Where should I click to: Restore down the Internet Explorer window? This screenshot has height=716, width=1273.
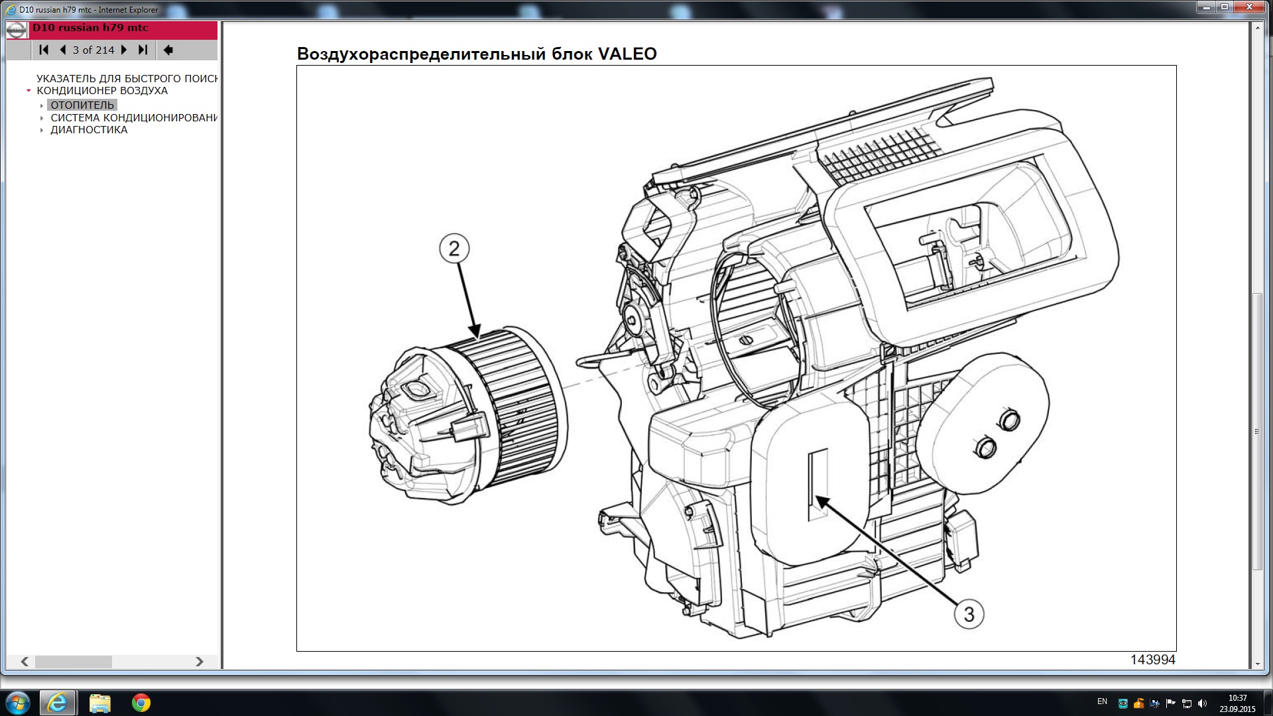(1225, 7)
